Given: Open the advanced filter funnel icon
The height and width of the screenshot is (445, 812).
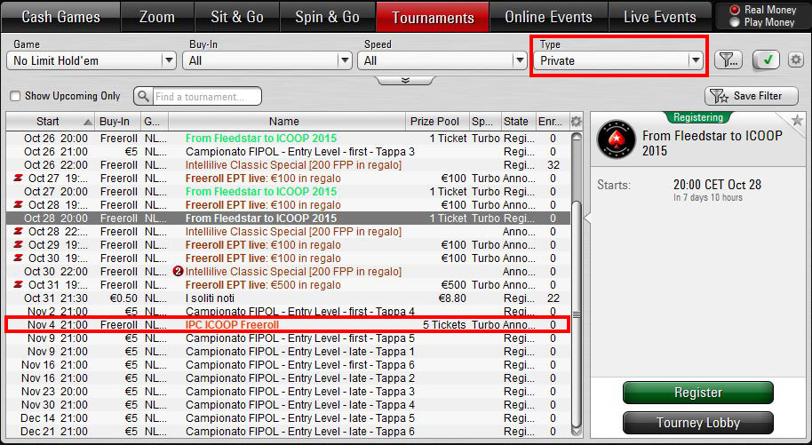Looking at the screenshot, I should 728,60.
